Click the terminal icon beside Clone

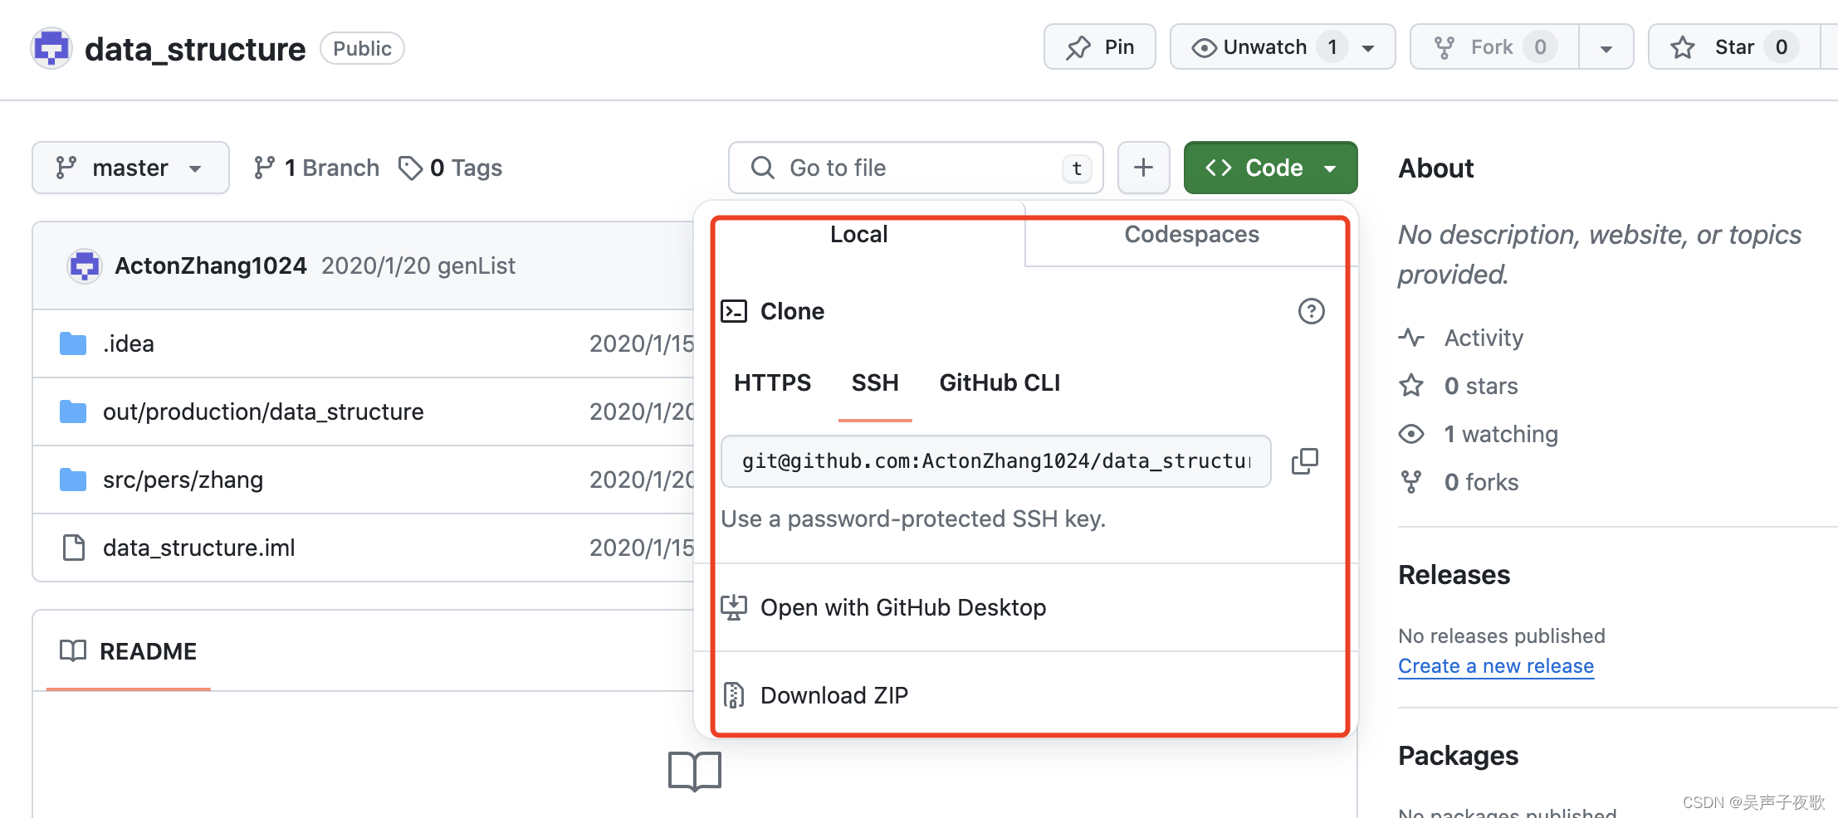tap(734, 311)
